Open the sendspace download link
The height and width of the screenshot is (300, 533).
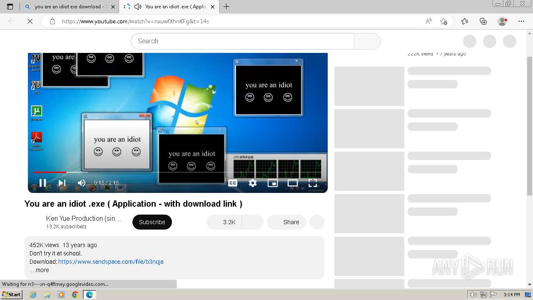111,262
